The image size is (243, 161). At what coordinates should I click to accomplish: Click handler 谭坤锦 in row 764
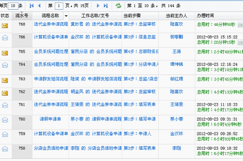pyautogui.click(x=176, y=64)
